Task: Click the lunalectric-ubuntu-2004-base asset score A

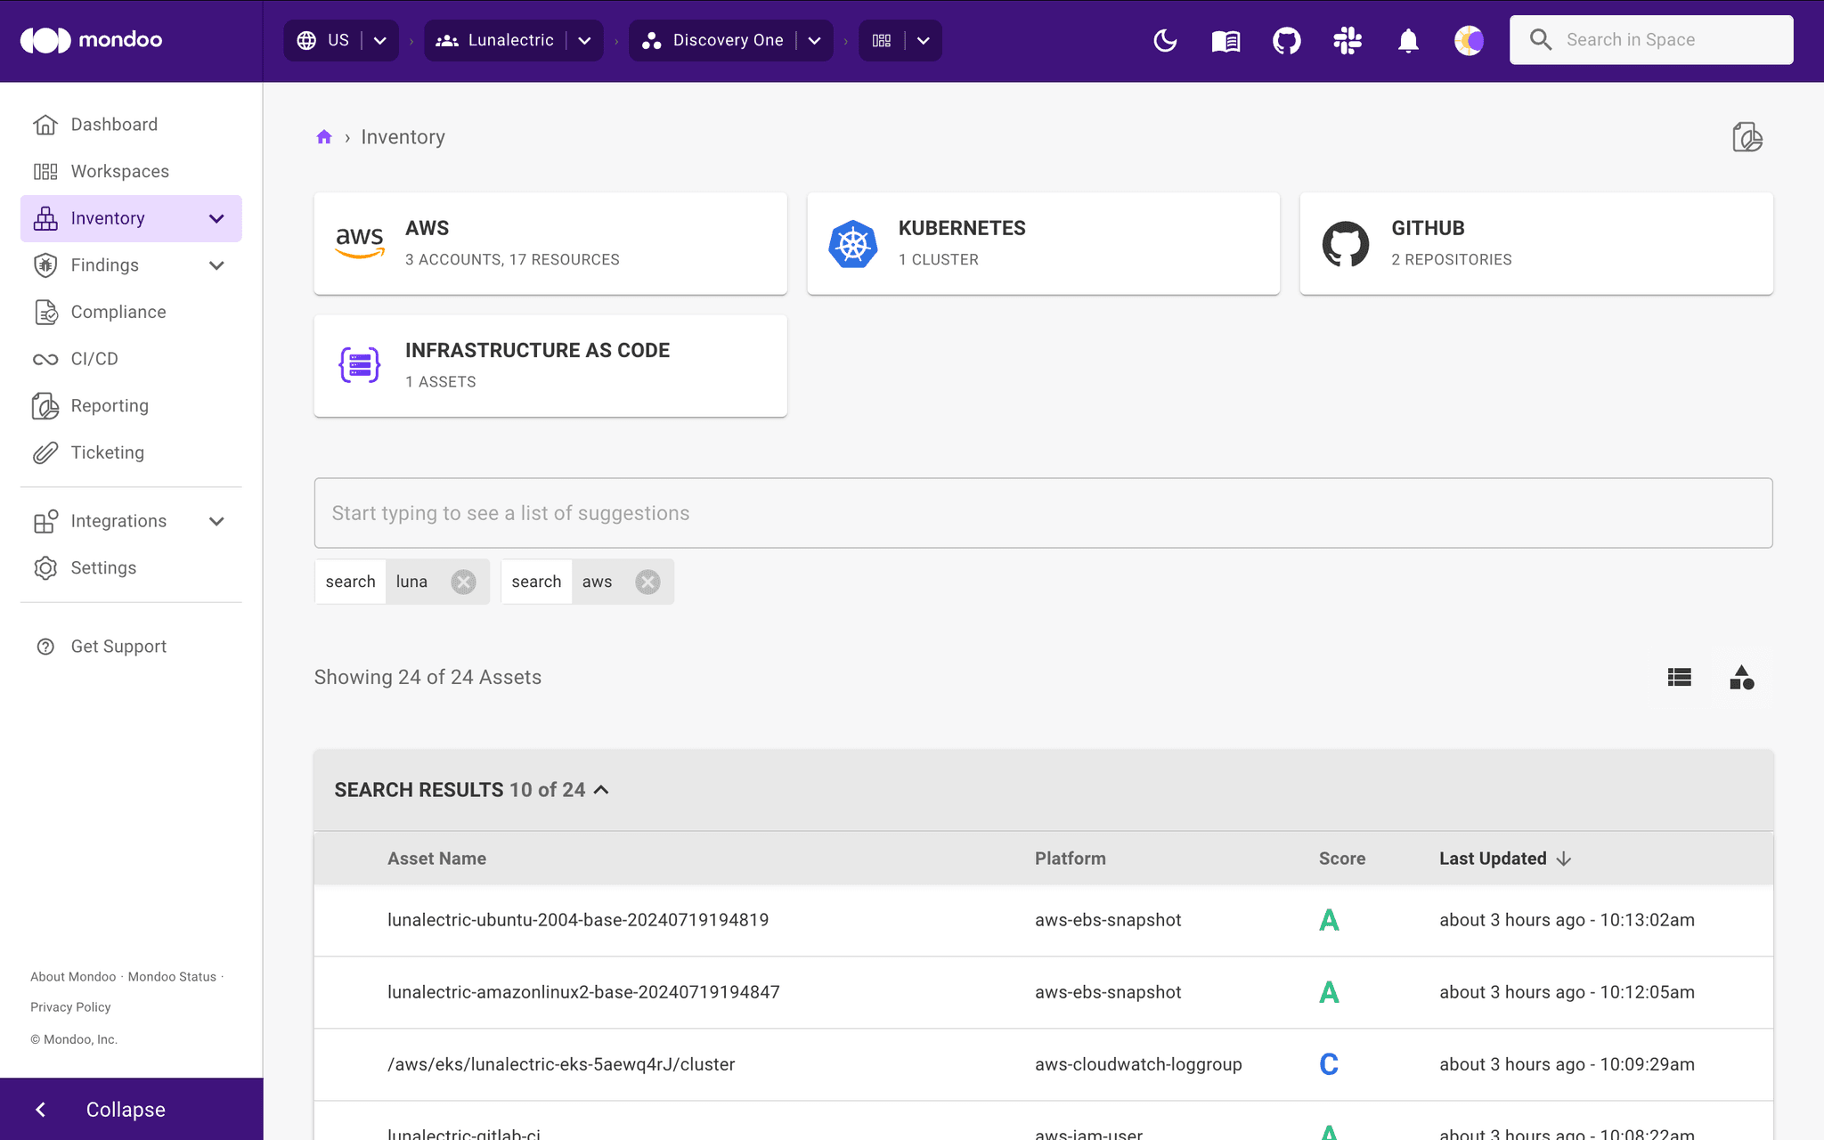Action: tap(1328, 919)
